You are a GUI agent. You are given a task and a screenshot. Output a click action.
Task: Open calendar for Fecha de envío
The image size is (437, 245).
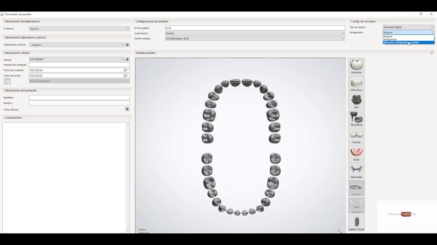coord(126,76)
